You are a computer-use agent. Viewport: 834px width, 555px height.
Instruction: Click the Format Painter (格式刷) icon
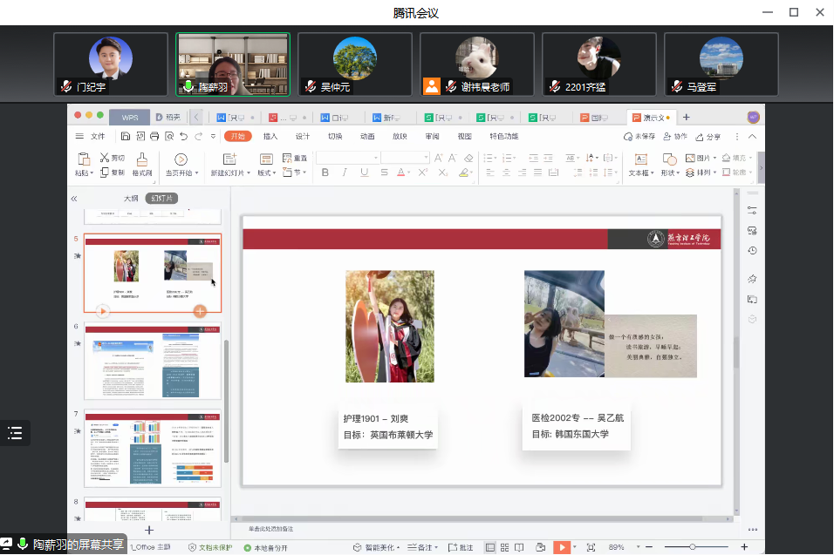tap(142, 159)
